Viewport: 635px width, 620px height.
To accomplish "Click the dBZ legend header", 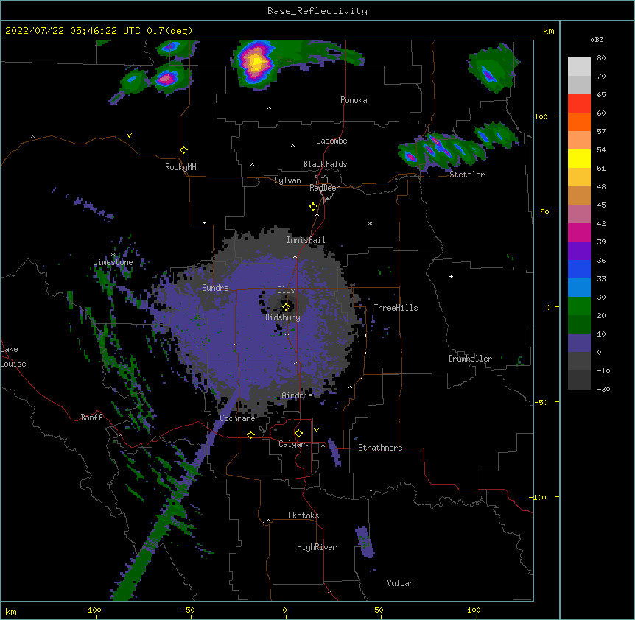I will [597, 39].
